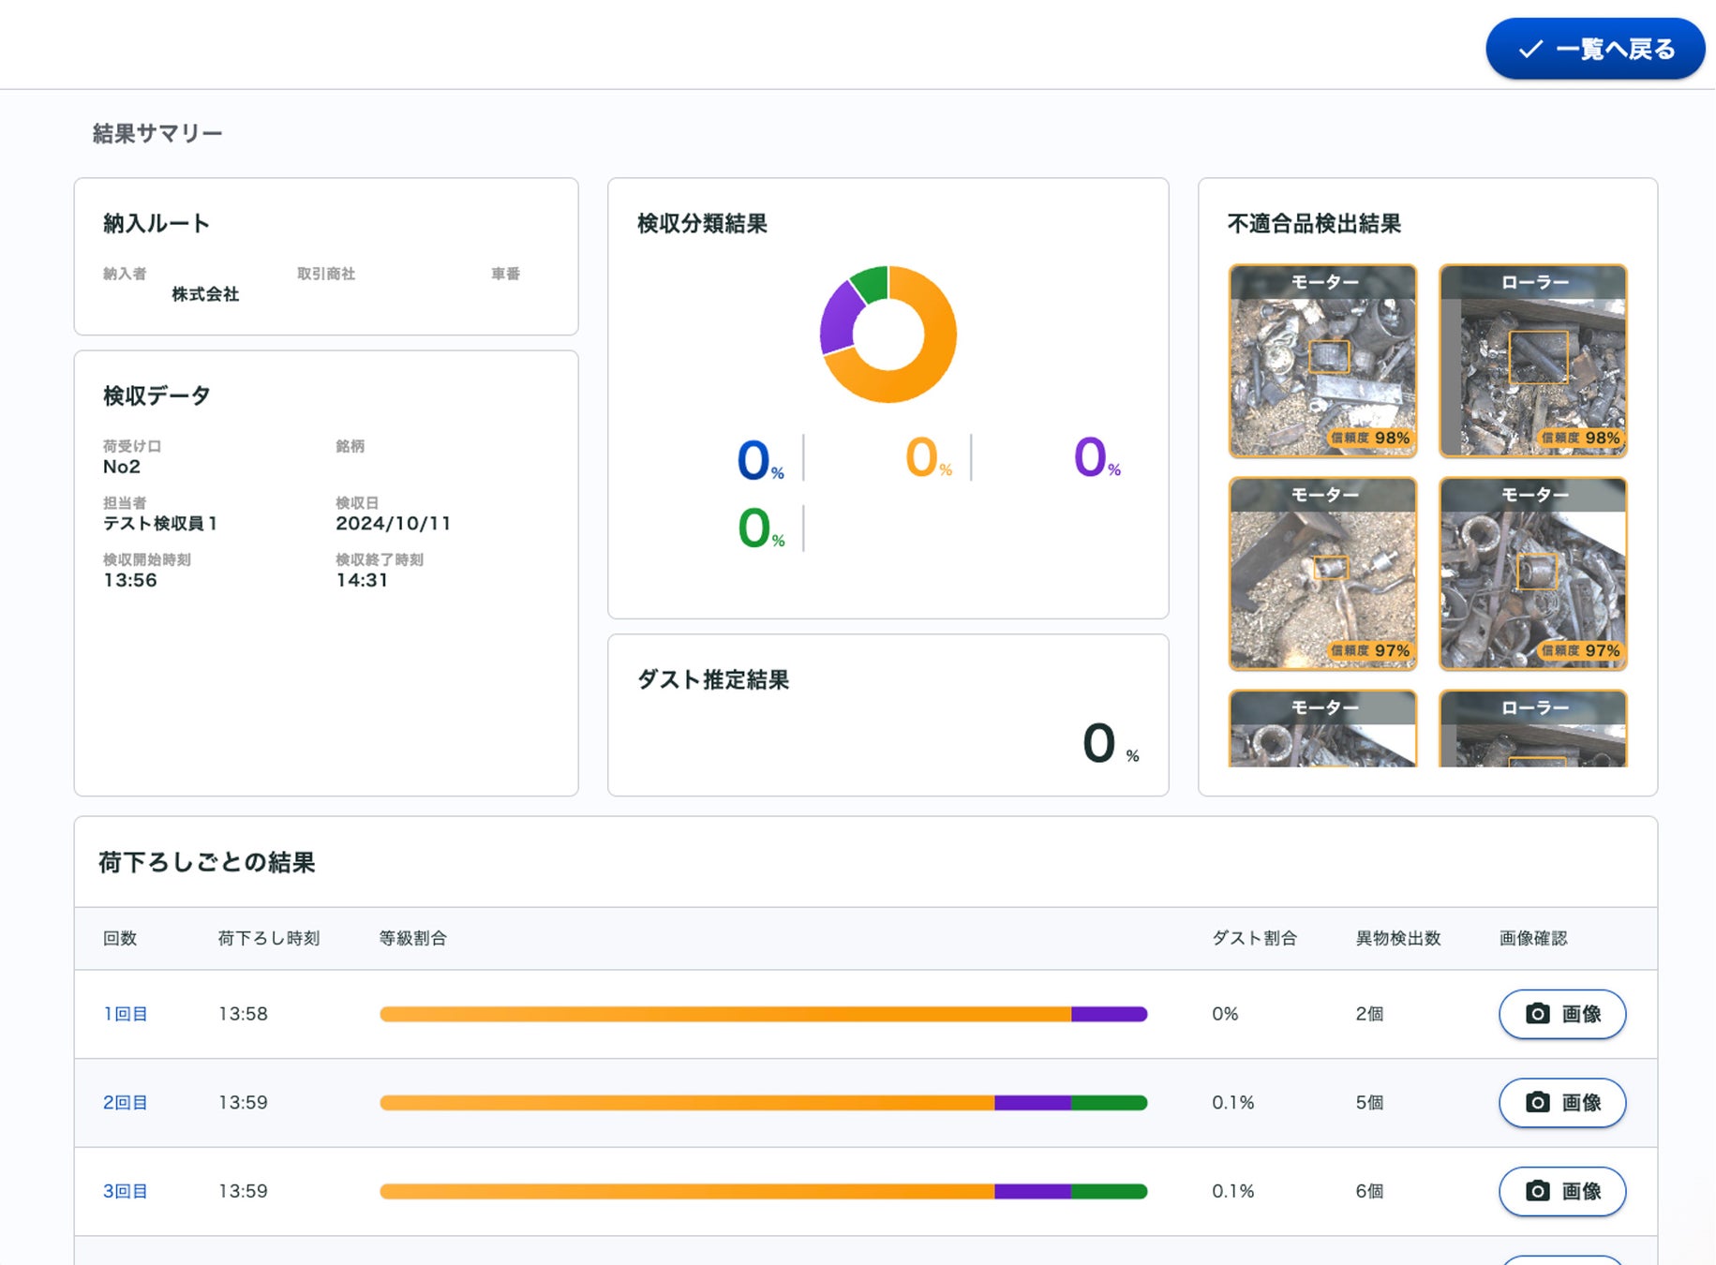
Task: Click camera icon in the 3回目 row
Action: pyautogui.click(x=1537, y=1191)
